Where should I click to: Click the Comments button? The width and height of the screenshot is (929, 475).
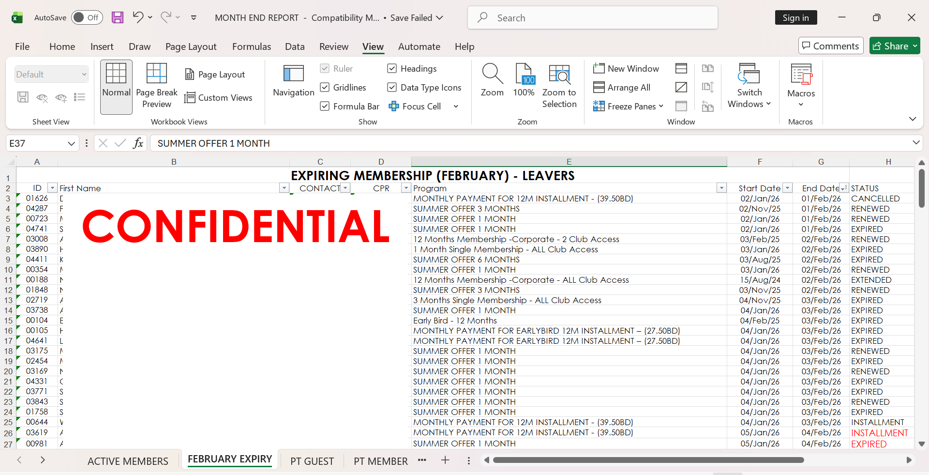tap(831, 46)
